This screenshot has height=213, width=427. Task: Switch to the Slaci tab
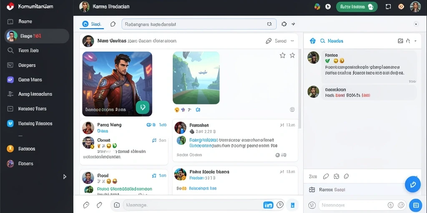[92, 24]
